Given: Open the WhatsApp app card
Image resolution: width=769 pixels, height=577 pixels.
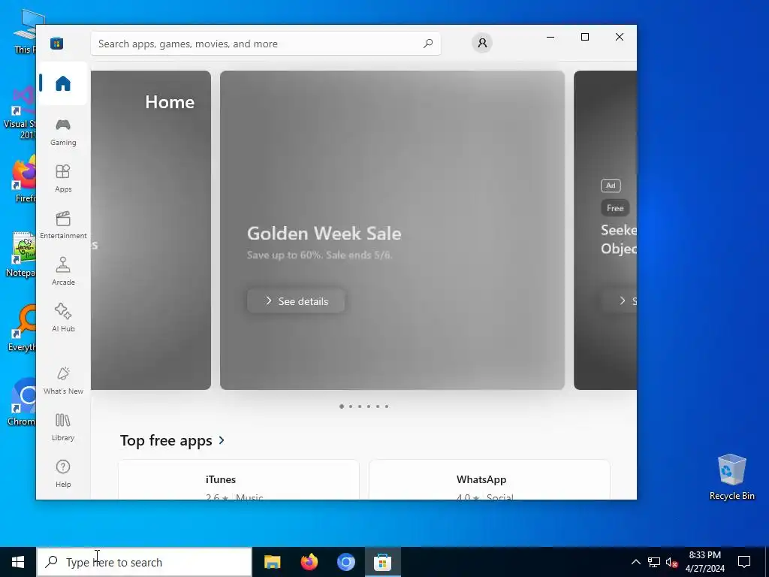Looking at the screenshot, I should [x=489, y=480].
